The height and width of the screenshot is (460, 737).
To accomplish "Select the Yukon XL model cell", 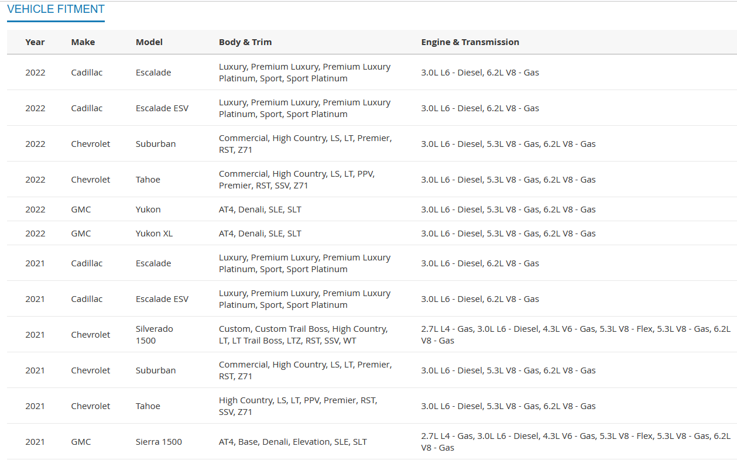I will click(x=154, y=234).
